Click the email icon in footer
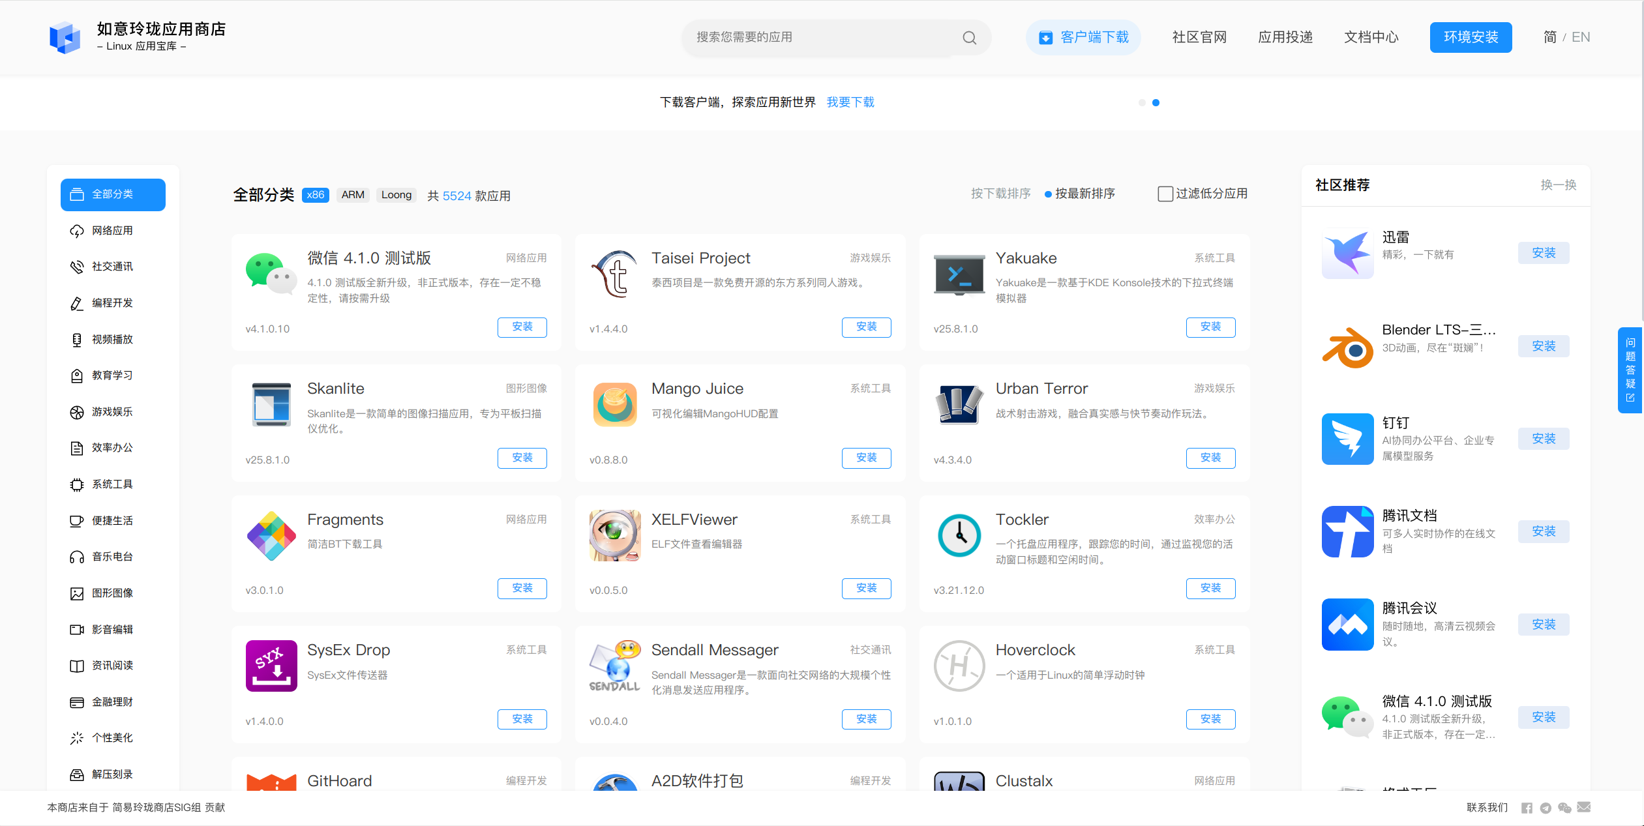 [1583, 808]
